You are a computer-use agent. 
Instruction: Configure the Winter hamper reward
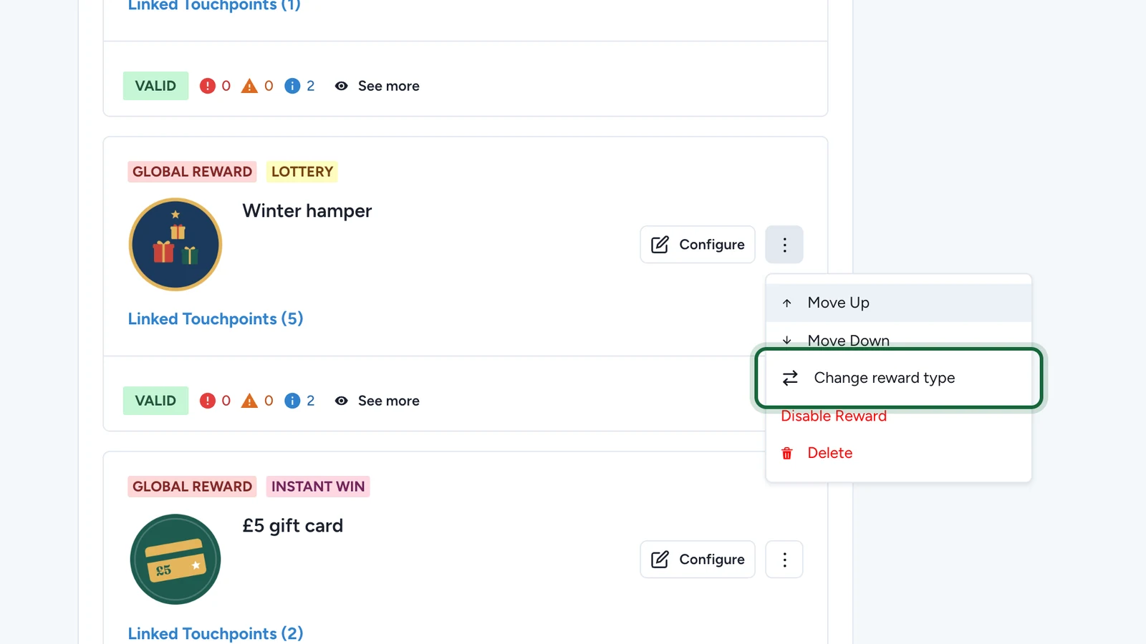(x=698, y=245)
